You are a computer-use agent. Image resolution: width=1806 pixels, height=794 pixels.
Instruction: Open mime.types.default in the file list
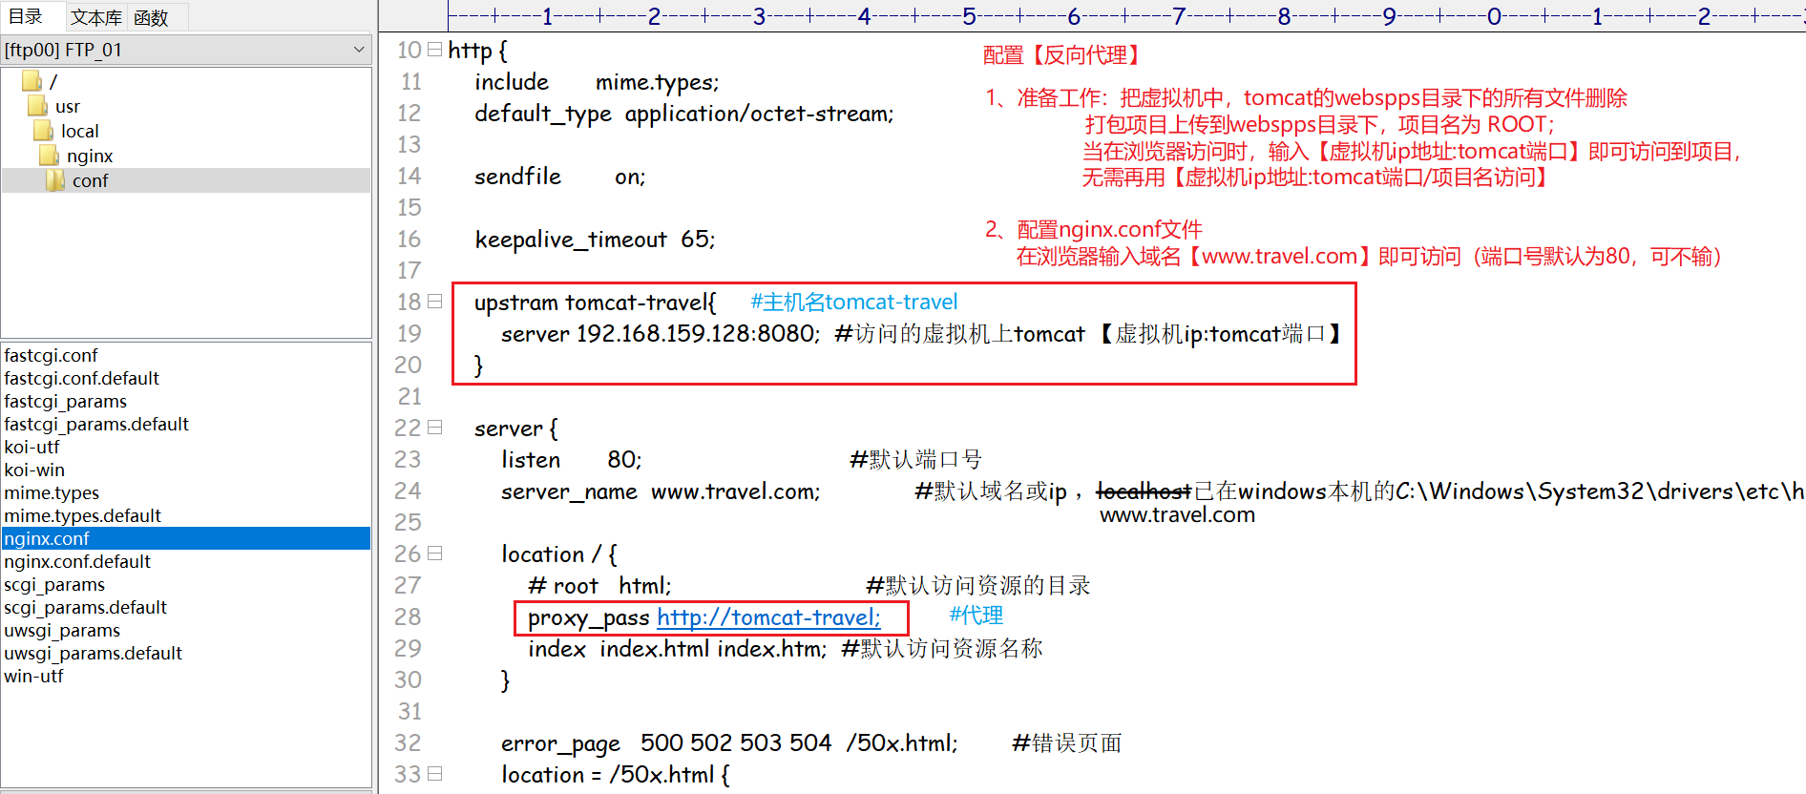(82, 515)
